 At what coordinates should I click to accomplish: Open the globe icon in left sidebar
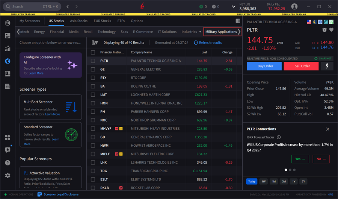coord(8,61)
